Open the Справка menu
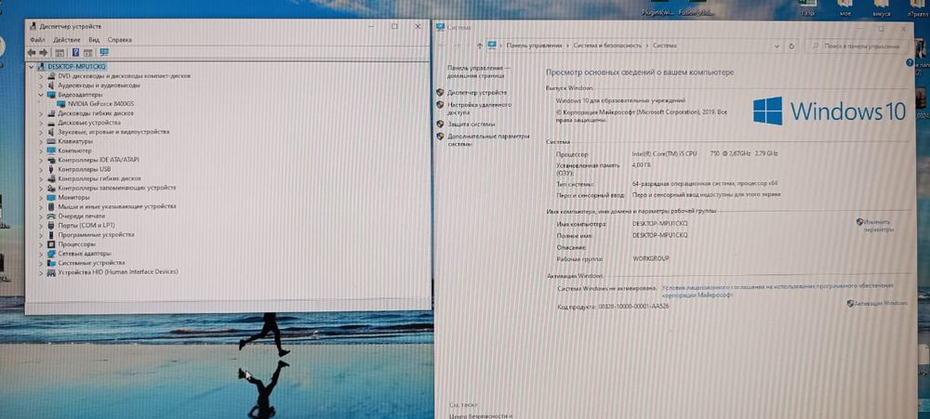 120,40
